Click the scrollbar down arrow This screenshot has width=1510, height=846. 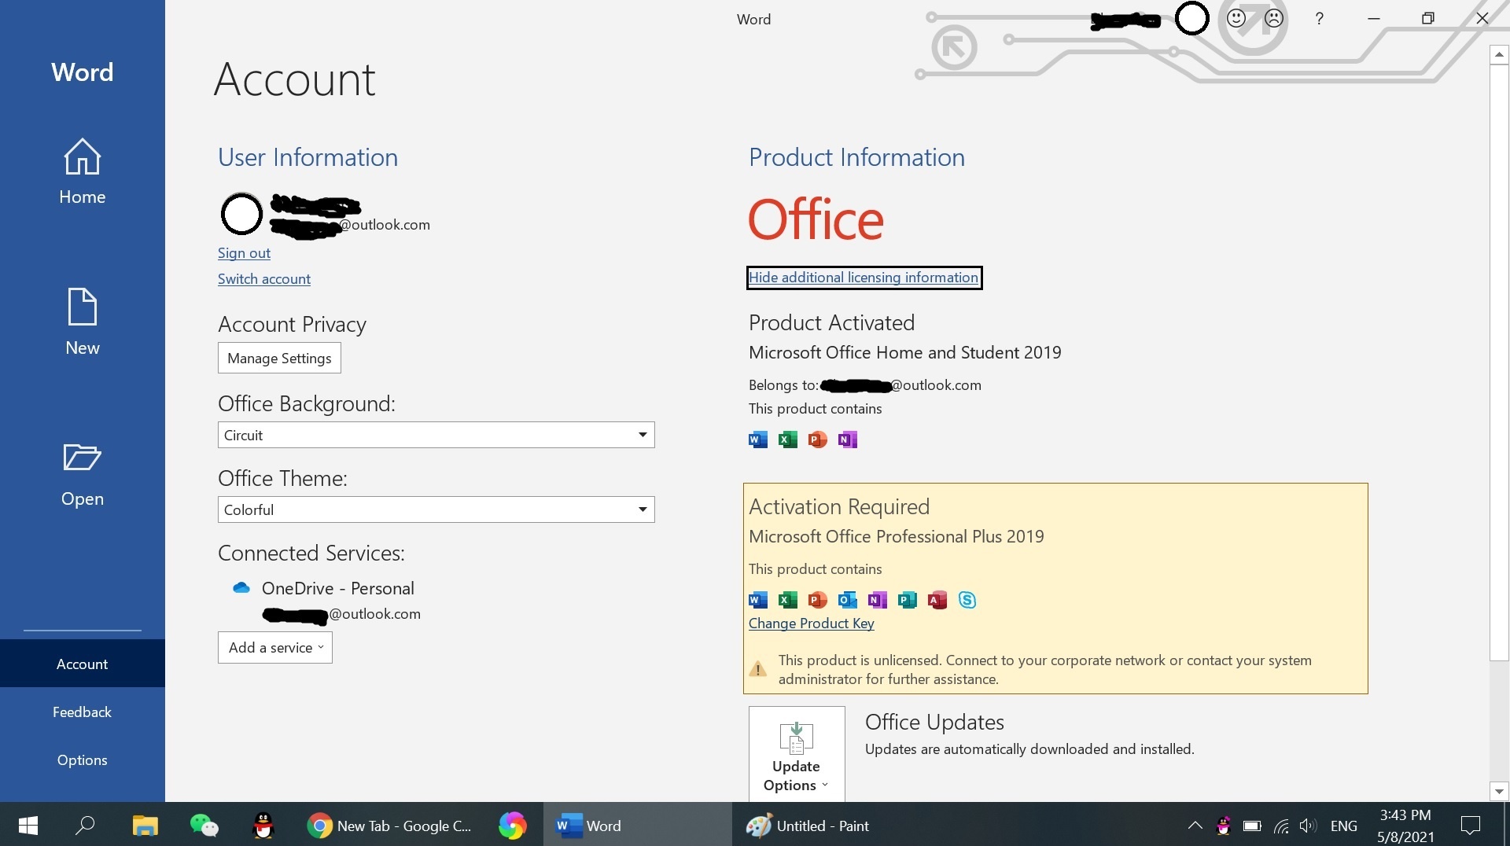click(x=1498, y=792)
